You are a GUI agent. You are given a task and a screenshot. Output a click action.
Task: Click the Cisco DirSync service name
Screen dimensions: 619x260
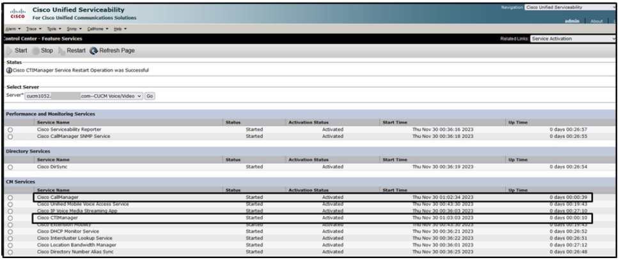pos(52,167)
